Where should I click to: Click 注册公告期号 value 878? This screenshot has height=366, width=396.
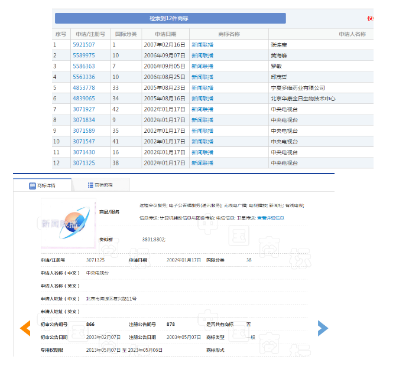171,324
